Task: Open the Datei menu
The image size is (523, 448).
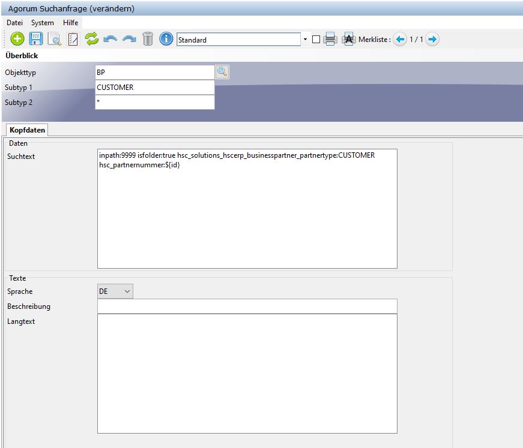Action: [x=14, y=22]
